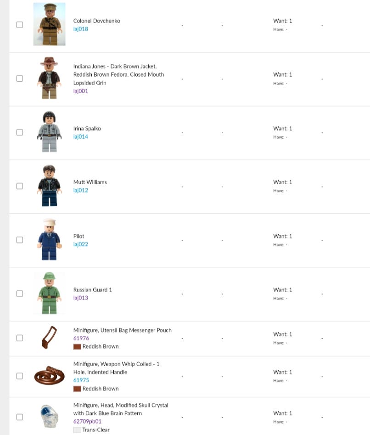The image size is (370, 435).
Task: Click the Reddish Brown swatch for the whip
Action: [77, 389]
